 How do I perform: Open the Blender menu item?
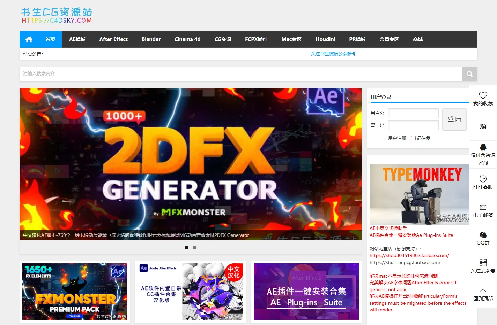(151, 39)
